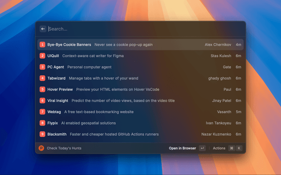Viewport: 281px width, 175px height.
Task: Click rank badge number 7
Action: click(x=42, y=112)
